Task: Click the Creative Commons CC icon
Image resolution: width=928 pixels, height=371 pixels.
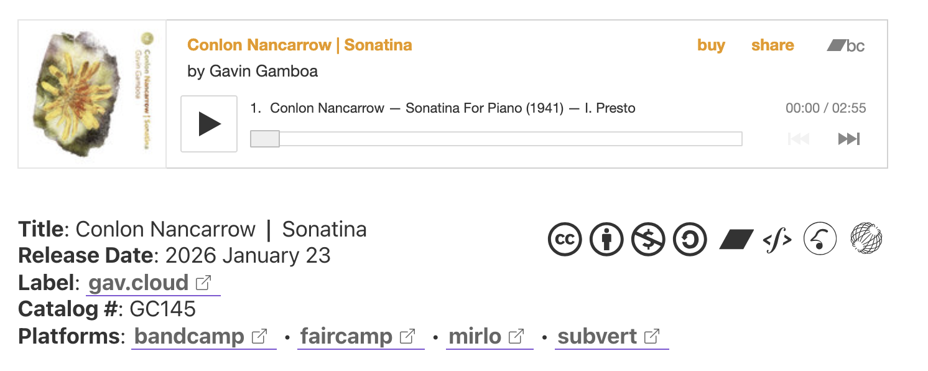Action: (565, 240)
